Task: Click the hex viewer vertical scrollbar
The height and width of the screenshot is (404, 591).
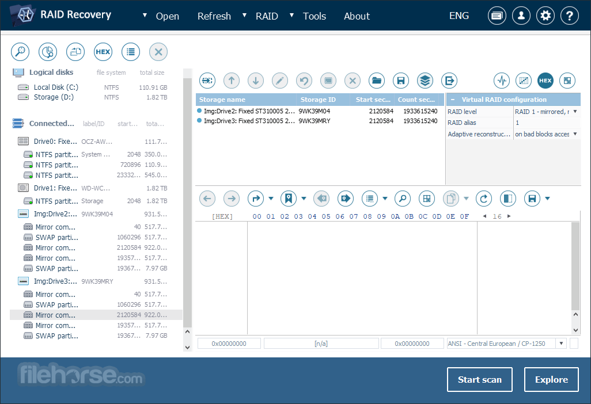Action: [575, 278]
